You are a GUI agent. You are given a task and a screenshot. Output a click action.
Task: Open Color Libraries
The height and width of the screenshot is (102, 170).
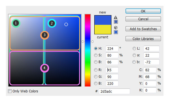point(143,39)
